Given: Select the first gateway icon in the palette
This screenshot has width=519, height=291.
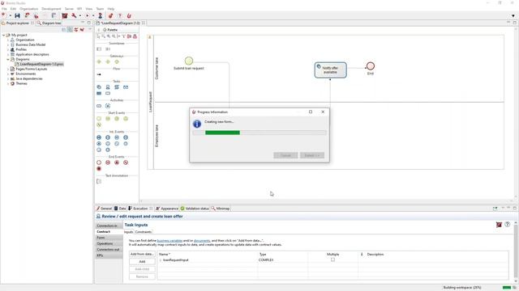Looking at the screenshot, I should [x=99, y=61].
